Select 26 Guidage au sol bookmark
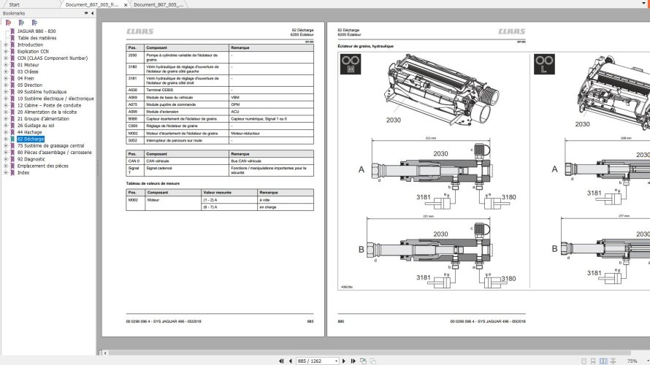Image resolution: width=650 pixels, height=365 pixels. point(36,126)
